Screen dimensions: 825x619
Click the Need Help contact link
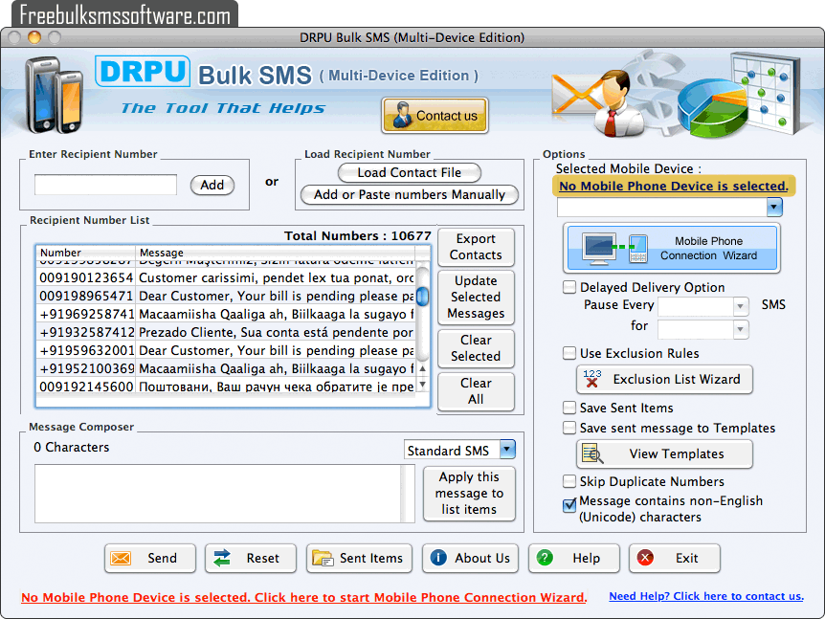point(706,595)
